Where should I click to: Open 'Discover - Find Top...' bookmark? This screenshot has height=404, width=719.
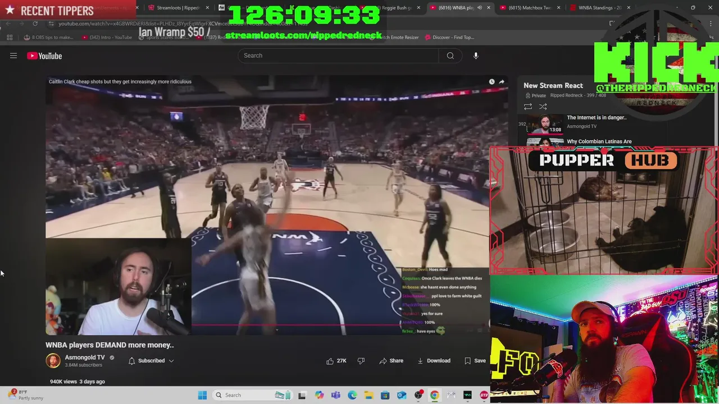449,38
